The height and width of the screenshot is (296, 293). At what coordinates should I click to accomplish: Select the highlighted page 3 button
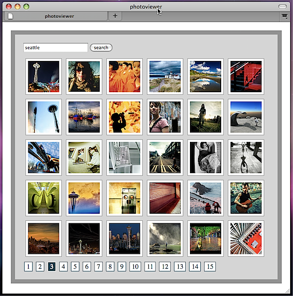tap(52, 267)
